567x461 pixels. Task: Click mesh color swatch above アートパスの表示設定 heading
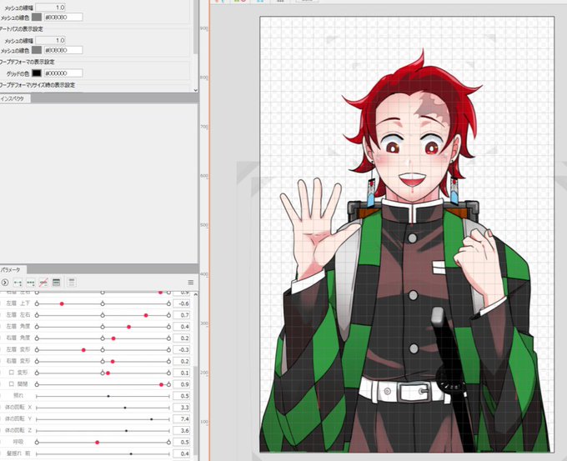37,17
